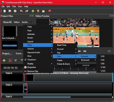Expand the Fast speed submenu

[x=65, y=53]
